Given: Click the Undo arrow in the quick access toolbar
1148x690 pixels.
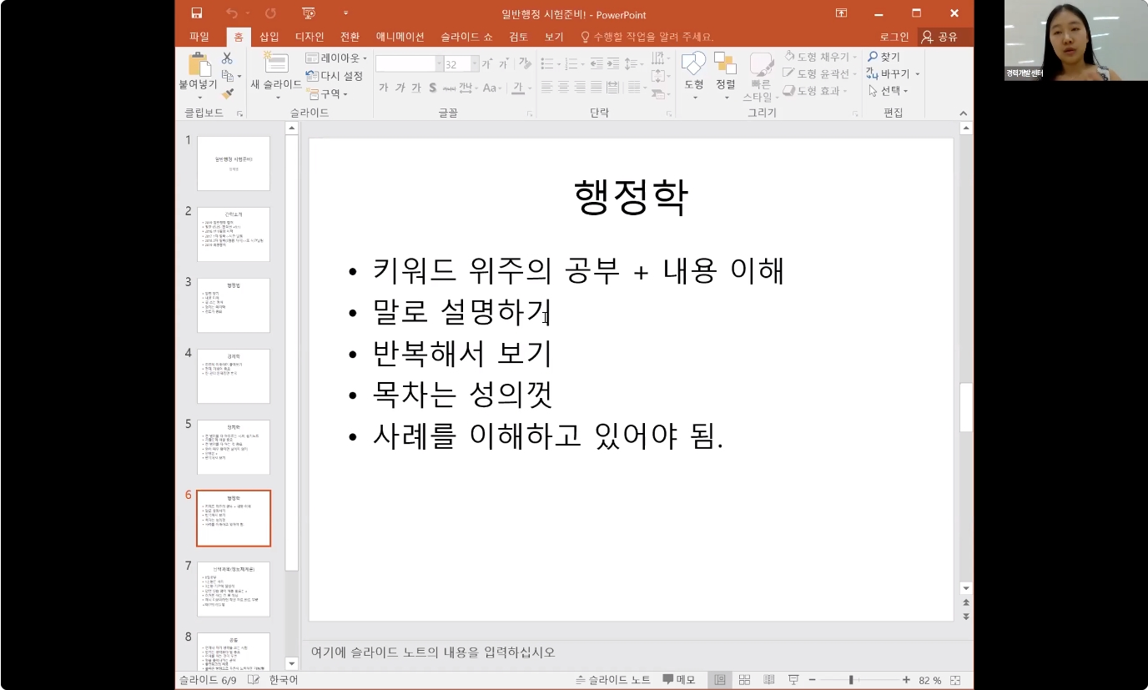Looking at the screenshot, I should tap(232, 13).
